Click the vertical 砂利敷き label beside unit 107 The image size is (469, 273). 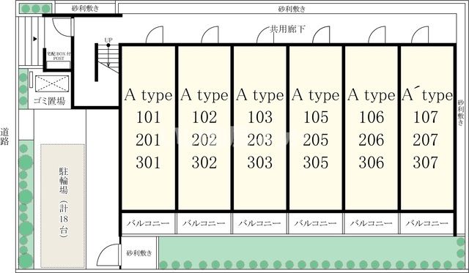461,113
